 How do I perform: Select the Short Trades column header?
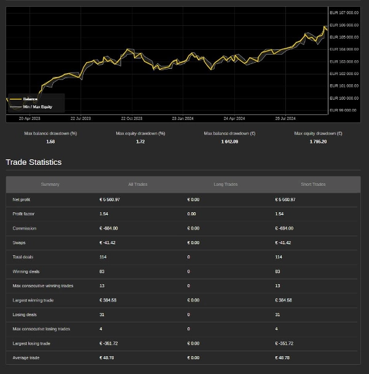[313, 185]
